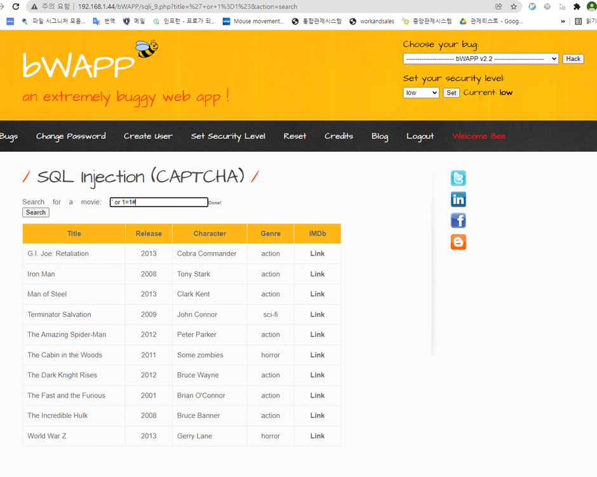Screen dimensions: 597x477
Task: Open IMDb Link for G.I. Joe: Retaliation
Action: coord(317,253)
